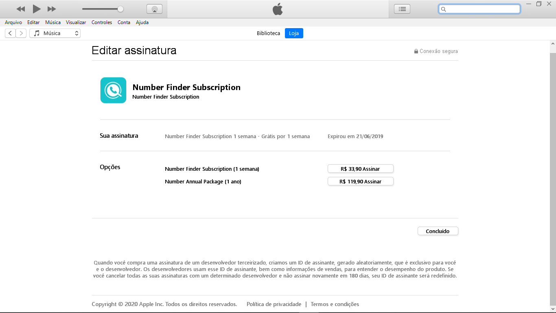
Task: Open the Editar menu
Action: [33, 22]
